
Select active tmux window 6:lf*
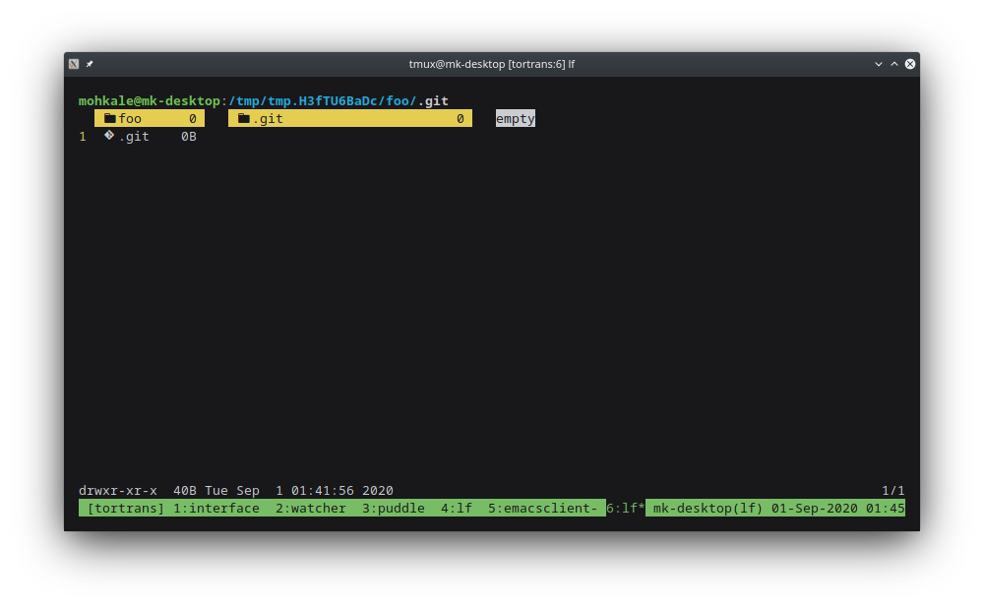(x=626, y=508)
